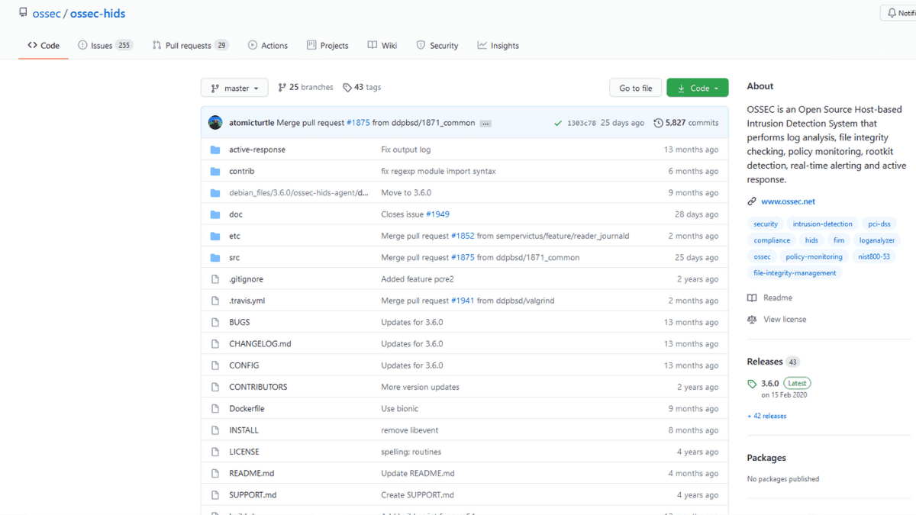
Task: Open the View license link
Action: tap(785, 320)
